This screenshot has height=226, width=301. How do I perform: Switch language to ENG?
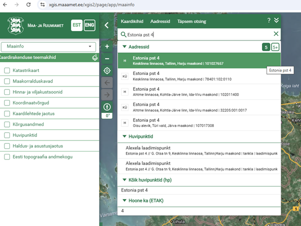tap(89, 25)
